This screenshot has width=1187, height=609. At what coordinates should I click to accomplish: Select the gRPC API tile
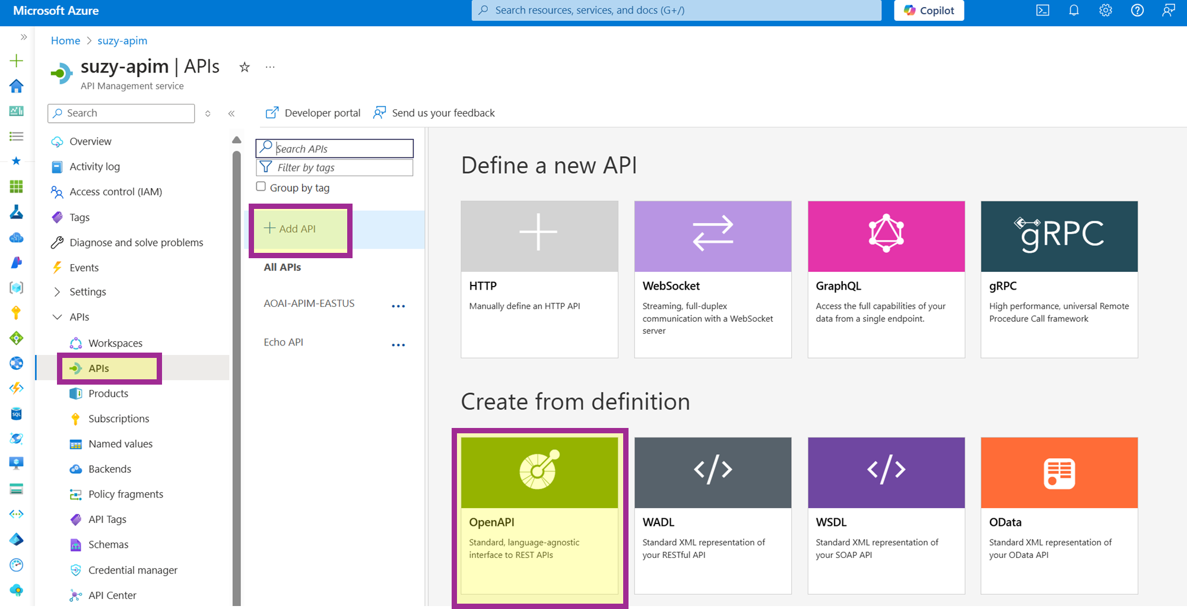click(x=1059, y=279)
